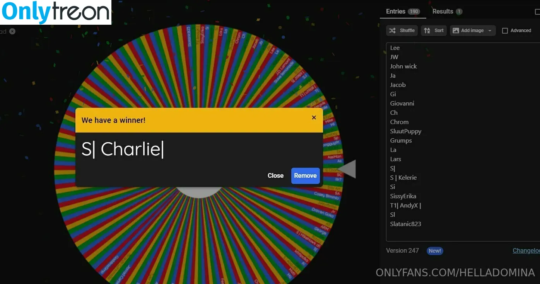Click the New! badge near version
Screen dimensions: 540x284
click(435, 251)
